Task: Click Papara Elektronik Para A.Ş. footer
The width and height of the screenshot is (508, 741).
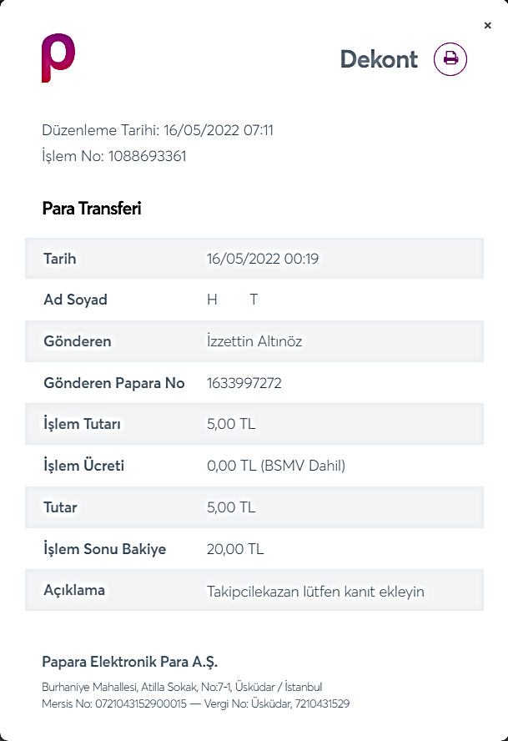Action: [130, 662]
